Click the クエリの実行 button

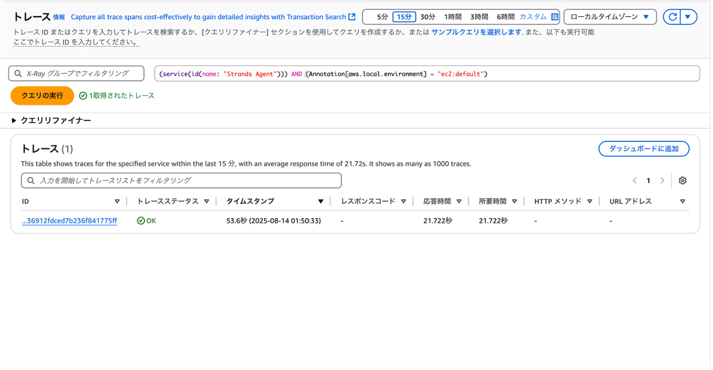[42, 95]
